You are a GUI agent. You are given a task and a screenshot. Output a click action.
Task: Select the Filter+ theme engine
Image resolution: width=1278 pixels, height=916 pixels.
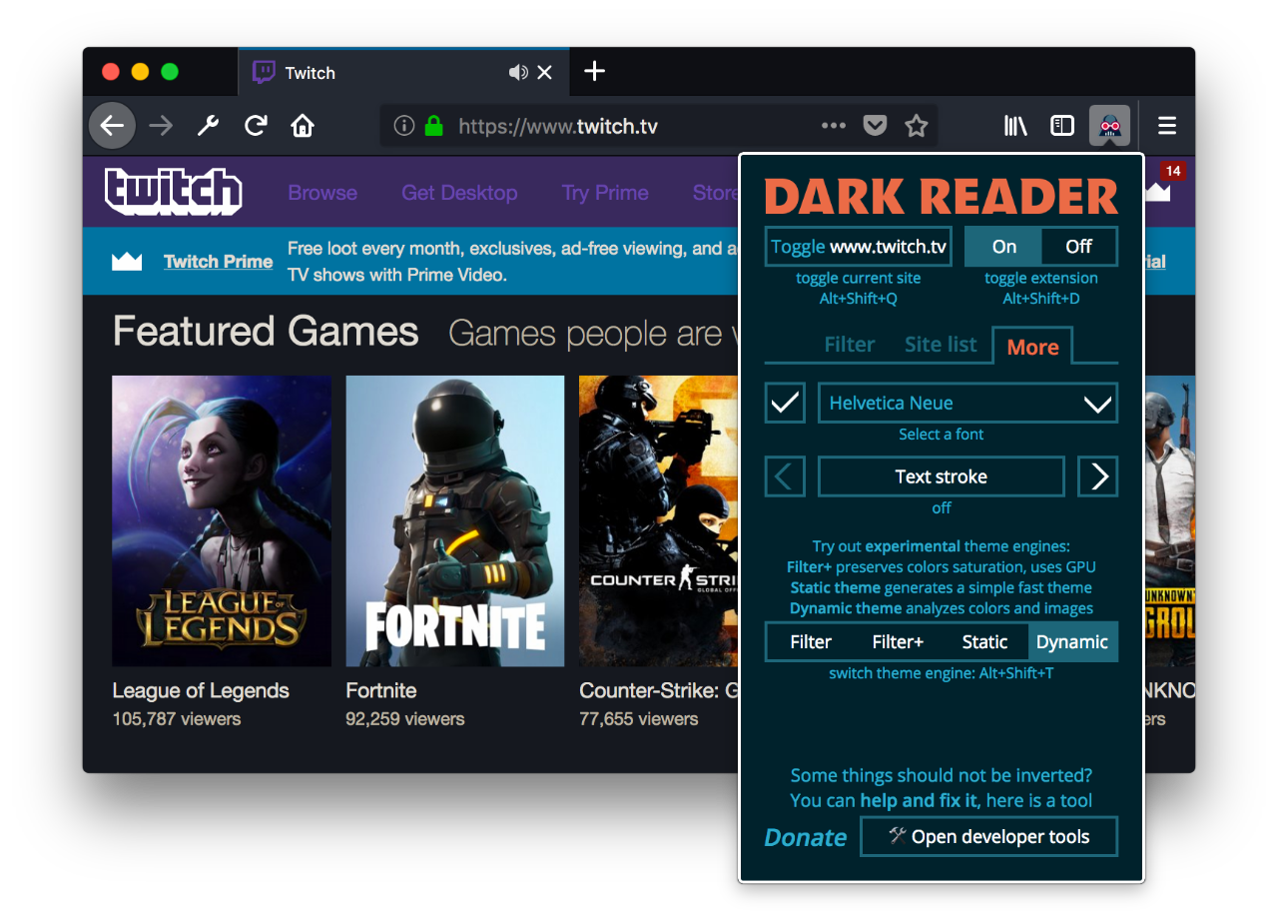click(x=898, y=642)
